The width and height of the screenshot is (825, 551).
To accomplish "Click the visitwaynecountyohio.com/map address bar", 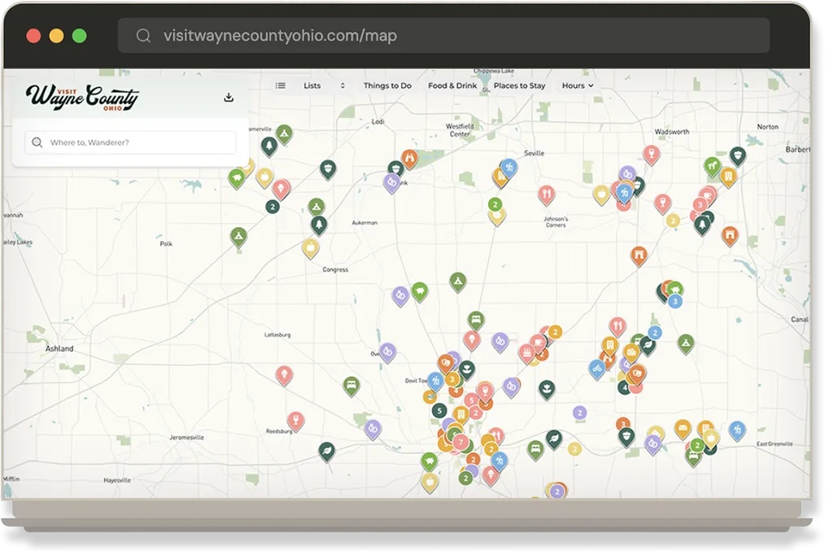I will click(443, 36).
